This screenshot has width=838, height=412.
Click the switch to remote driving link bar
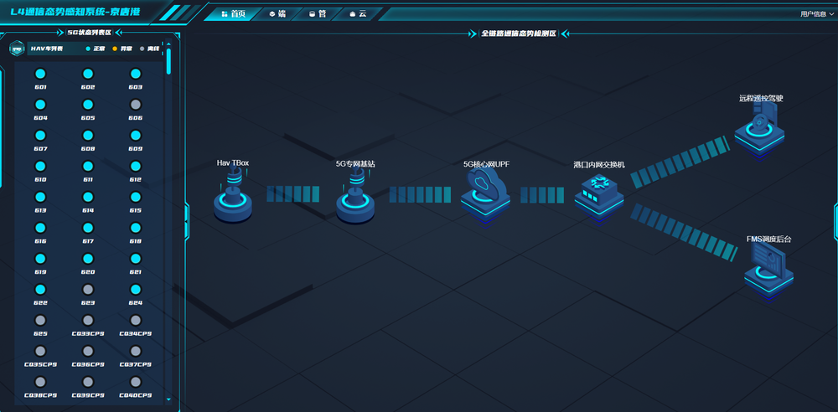click(x=680, y=162)
